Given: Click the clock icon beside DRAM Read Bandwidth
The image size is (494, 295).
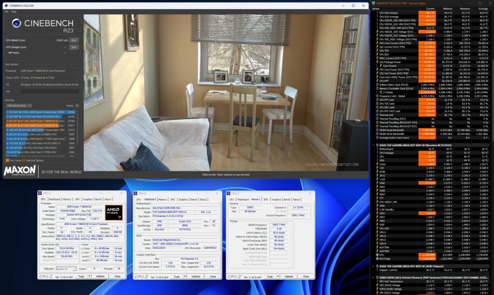Looking at the screenshot, I should click(377, 130).
